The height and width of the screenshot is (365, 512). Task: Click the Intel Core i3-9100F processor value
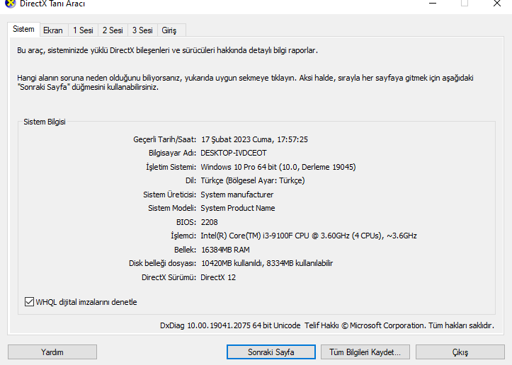click(309, 236)
